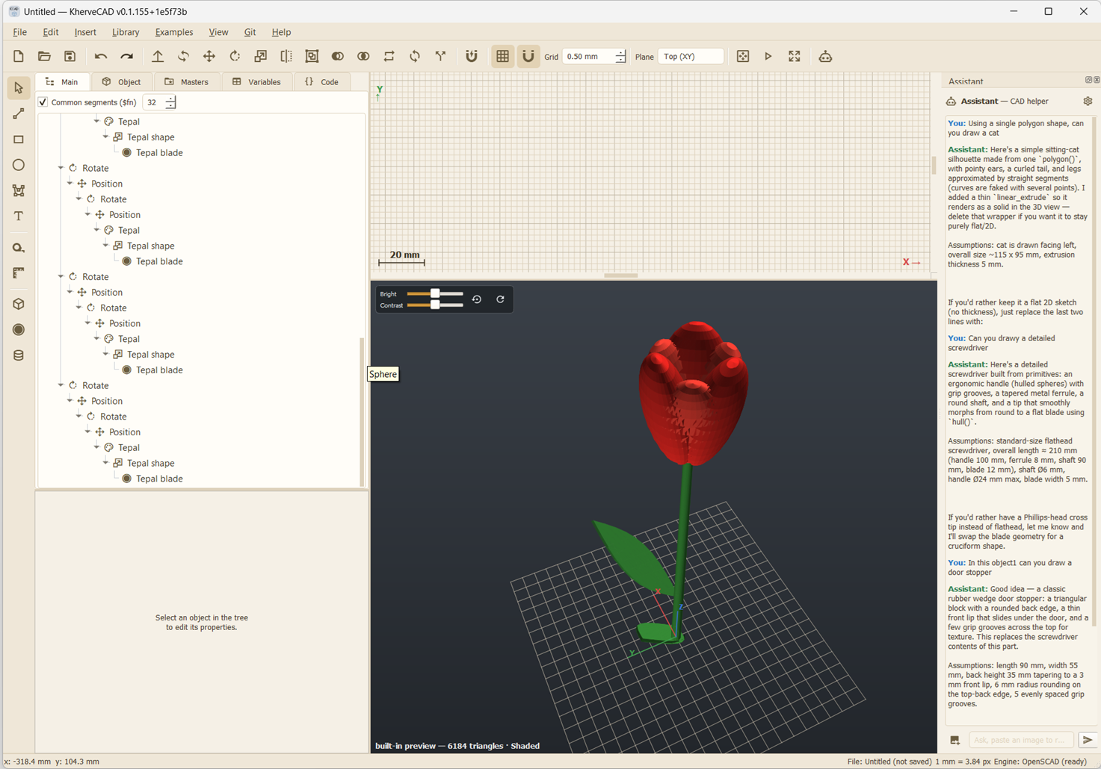
Task: Toggle the Common segments ($fn) checkbox
Action: pyautogui.click(x=43, y=102)
